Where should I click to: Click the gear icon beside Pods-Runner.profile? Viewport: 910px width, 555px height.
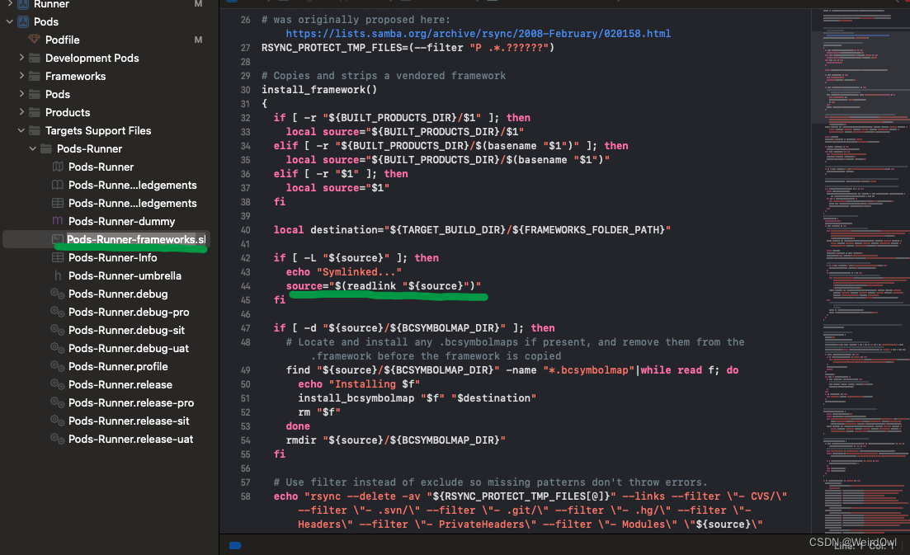[x=56, y=366]
